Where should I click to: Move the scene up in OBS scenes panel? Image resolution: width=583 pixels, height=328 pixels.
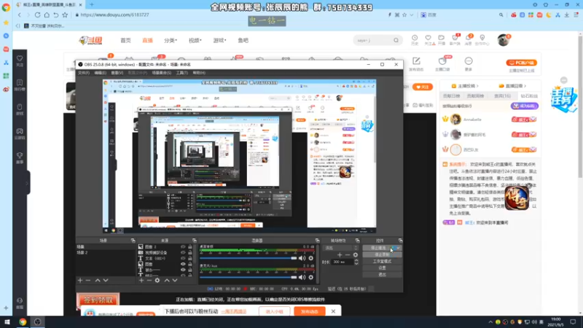point(98,281)
